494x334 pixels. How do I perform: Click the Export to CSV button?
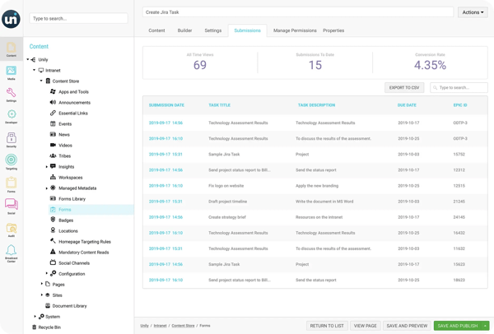click(x=404, y=87)
